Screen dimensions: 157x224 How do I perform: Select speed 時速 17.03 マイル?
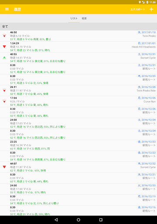pos(20,123)
